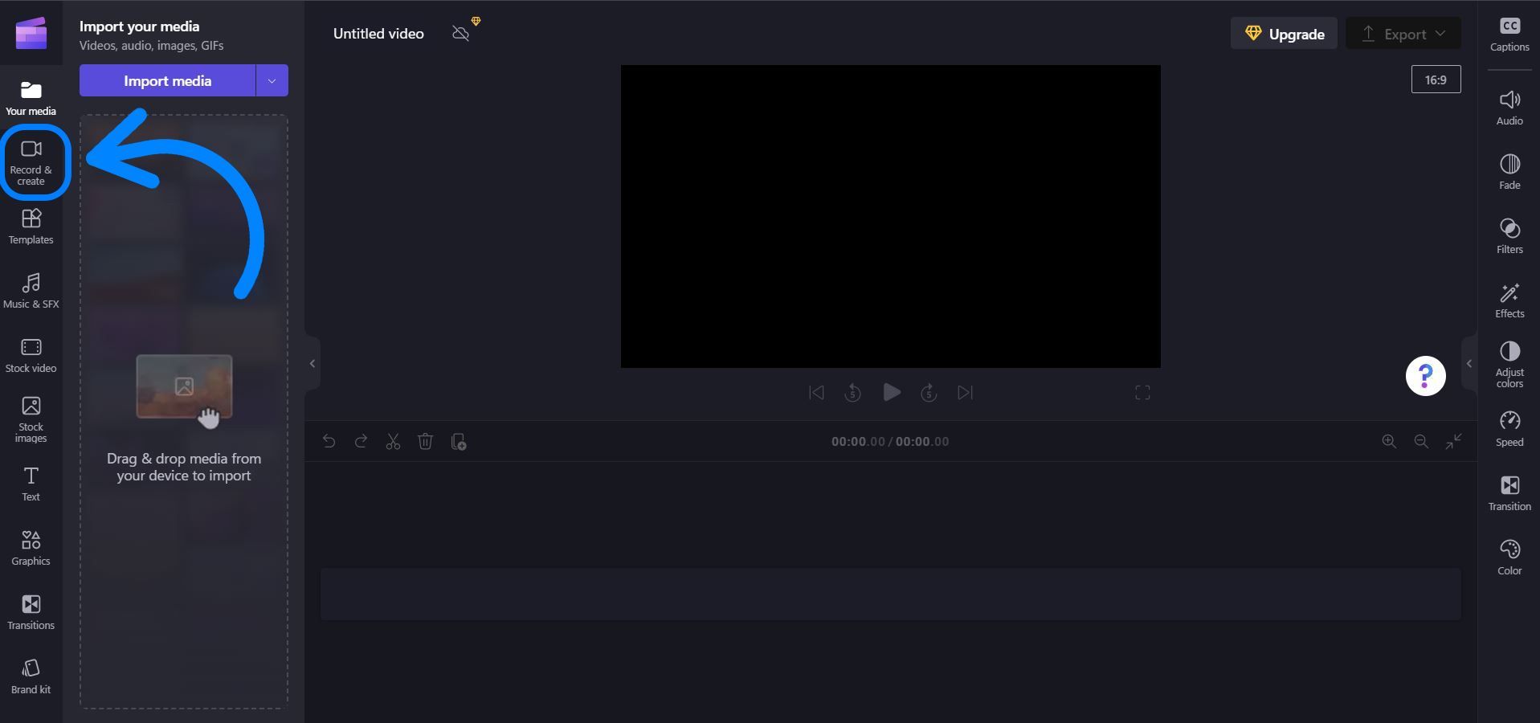Open Music & SFX library

[31, 291]
